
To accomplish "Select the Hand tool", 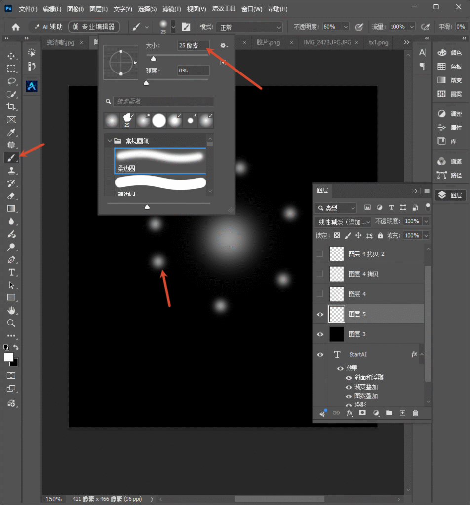I will click(x=11, y=311).
